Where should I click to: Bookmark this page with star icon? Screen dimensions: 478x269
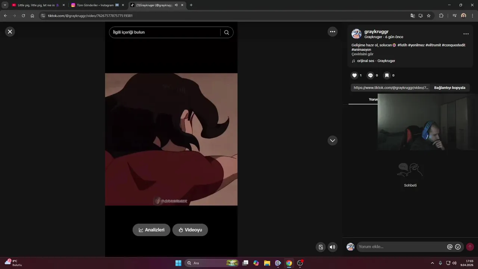click(429, 16)
